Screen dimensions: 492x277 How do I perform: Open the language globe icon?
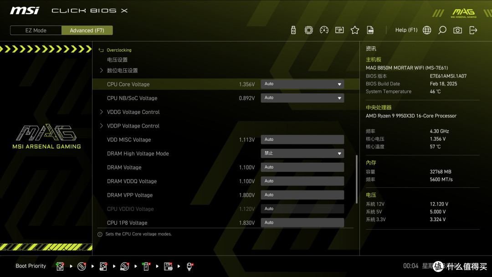point(427,30)
